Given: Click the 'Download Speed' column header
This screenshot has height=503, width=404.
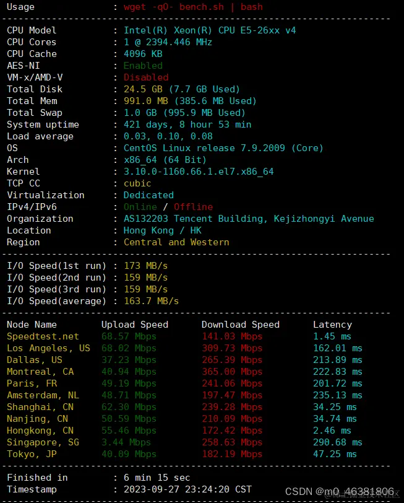Looking at the screenshot, I should coord(240,325).
